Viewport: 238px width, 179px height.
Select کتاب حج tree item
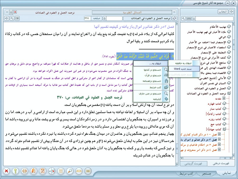pyautogui.click(x=216, y=124)
